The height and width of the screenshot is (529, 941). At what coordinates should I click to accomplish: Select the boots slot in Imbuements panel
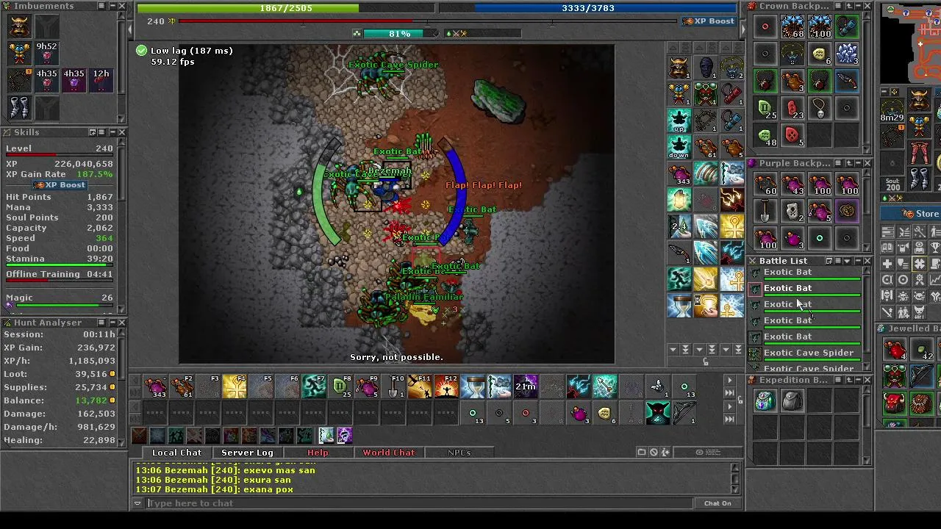point(19,107)
